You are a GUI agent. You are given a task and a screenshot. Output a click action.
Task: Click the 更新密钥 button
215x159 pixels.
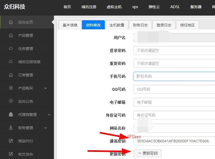pos(148,153)
